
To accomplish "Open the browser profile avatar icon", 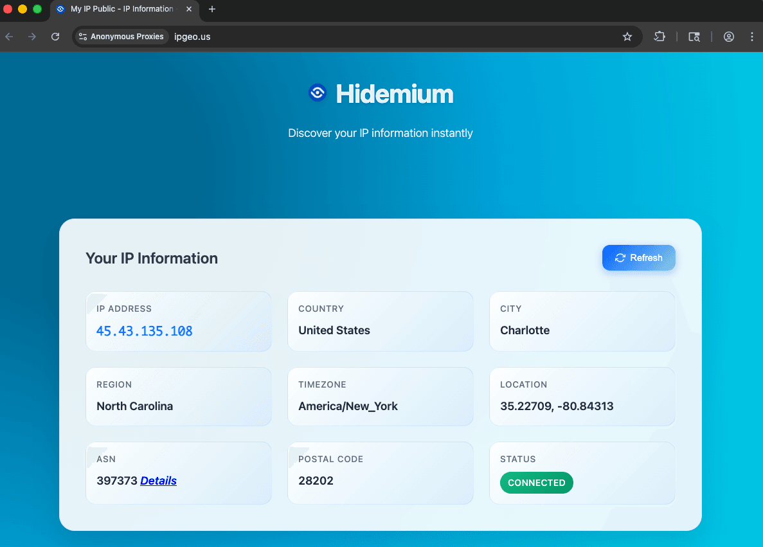I will click(x=728, y=37).
